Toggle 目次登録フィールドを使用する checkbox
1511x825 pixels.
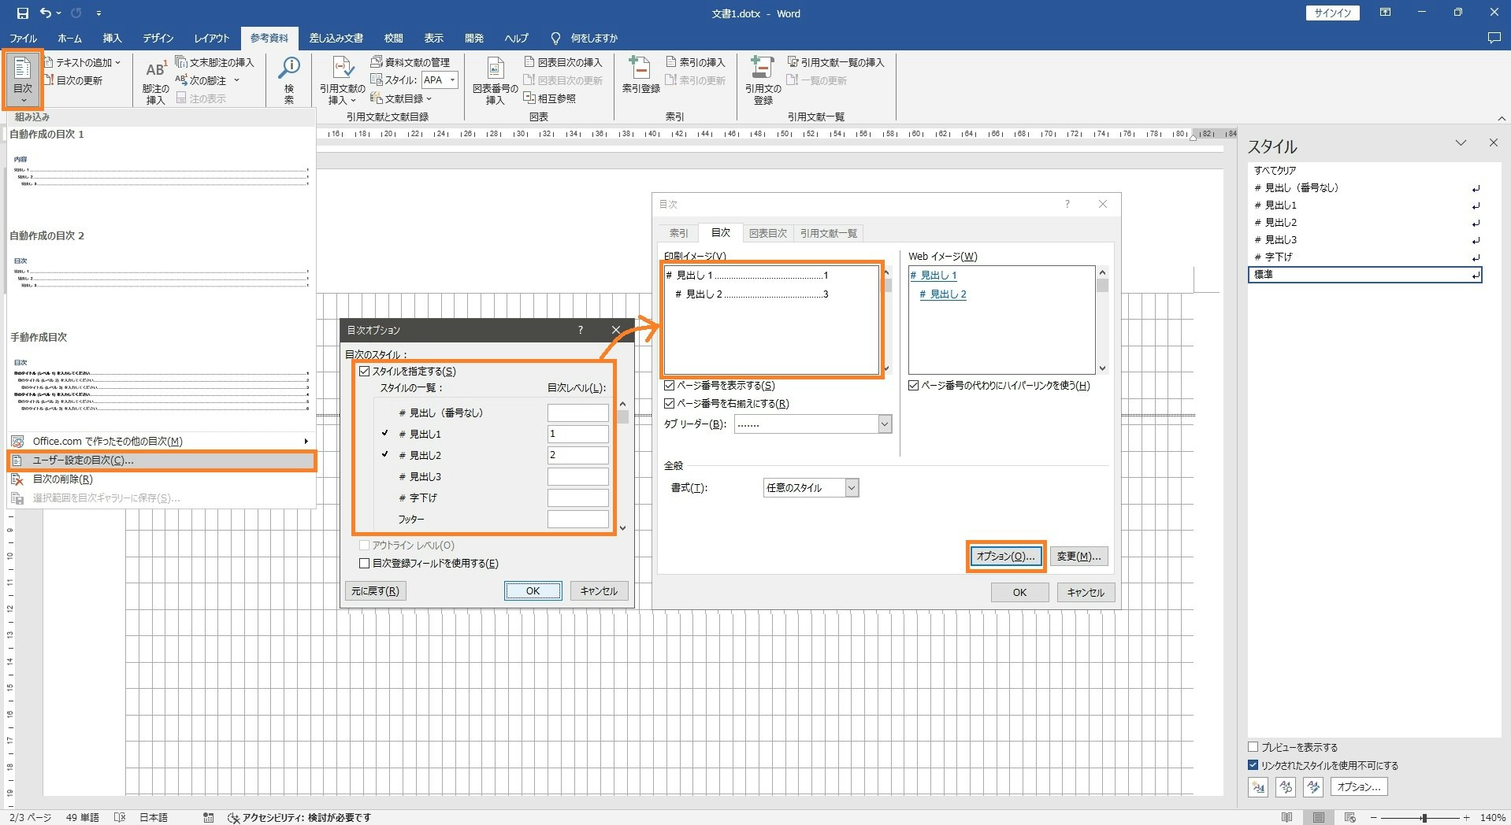pos(364,564)
